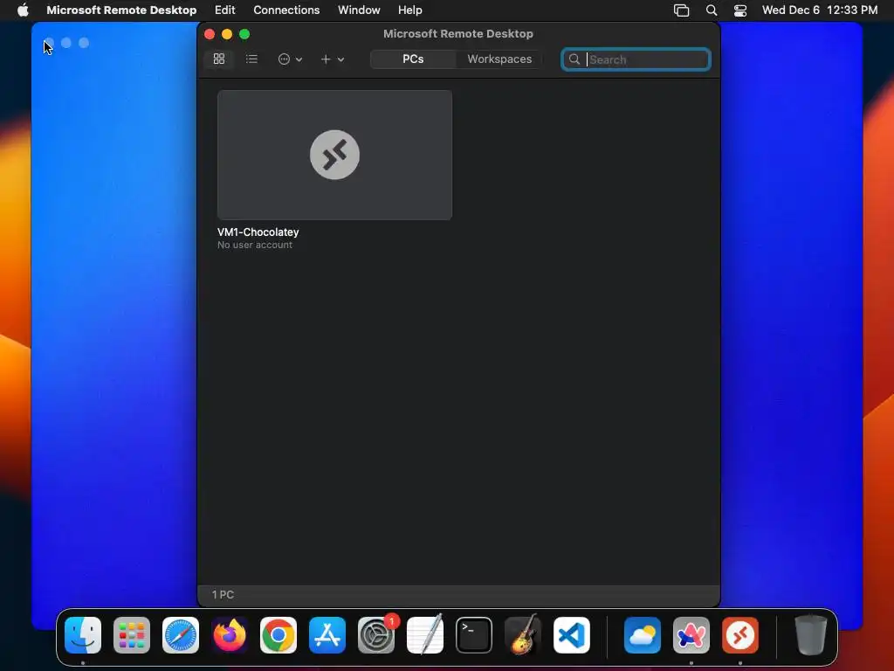
Task: Launch GarageBand from the Dock
Action: (x=523, y=635)
